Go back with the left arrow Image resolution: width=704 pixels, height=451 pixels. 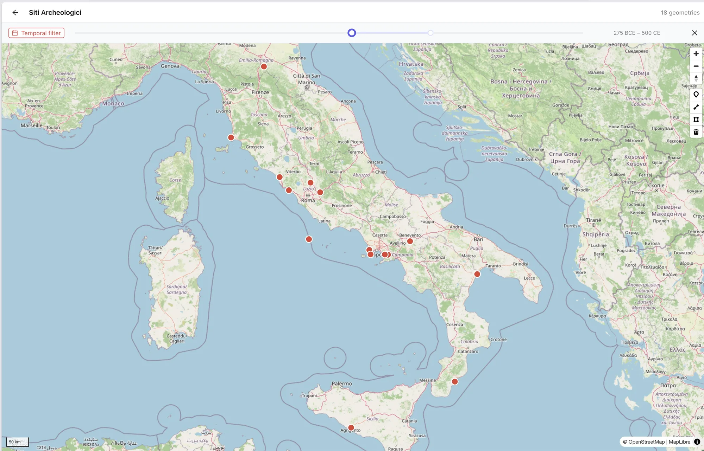pyautogui.click(x=15, y=13)
